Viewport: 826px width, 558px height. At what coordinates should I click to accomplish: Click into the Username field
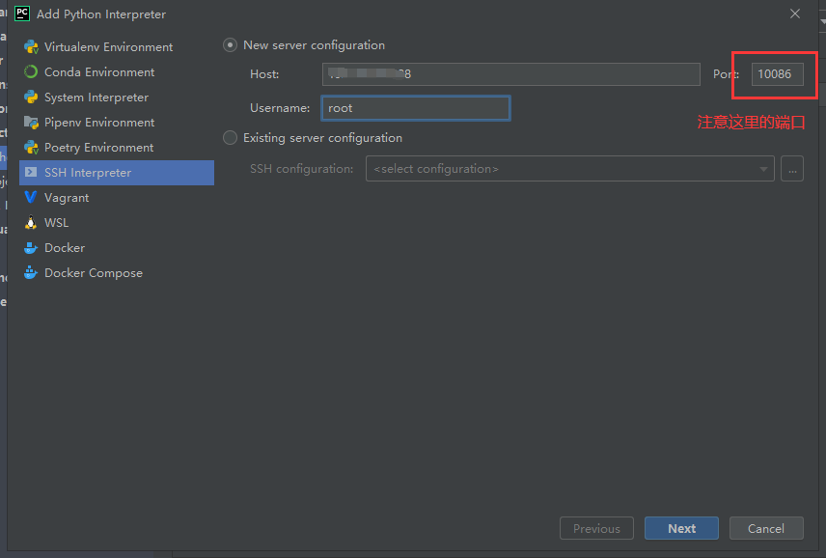(415, 108)
